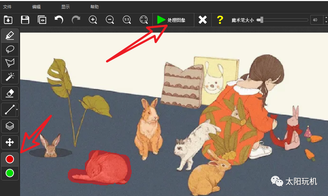Image resolution: width=328 pixels, height=196 pixels.
Task: Click the 魔术笔大小 slider handle
Action: click(260, 20)
